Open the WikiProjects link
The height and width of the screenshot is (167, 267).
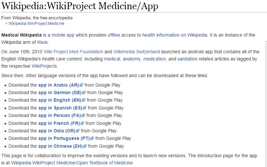coord(44,66)
